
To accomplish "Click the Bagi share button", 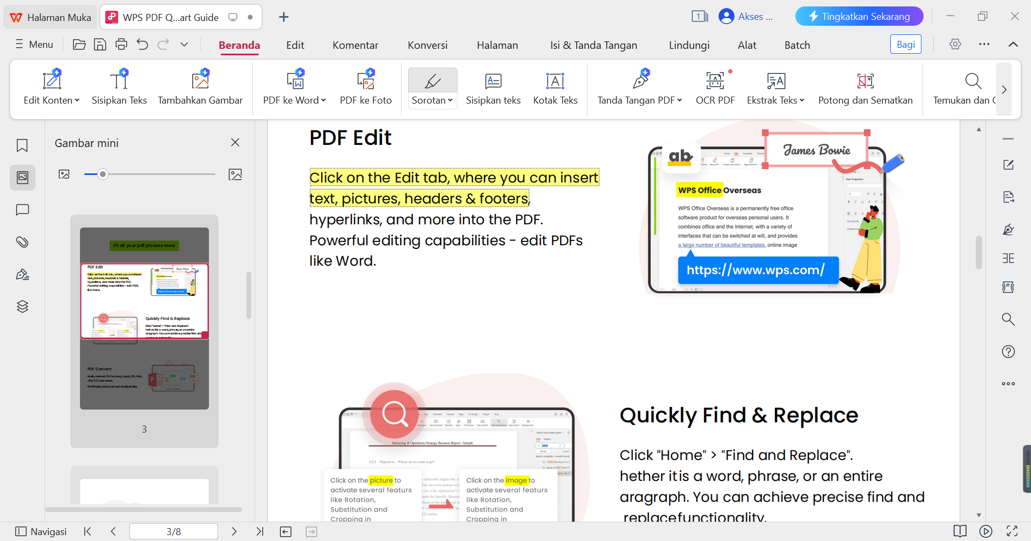I will 905,44.
